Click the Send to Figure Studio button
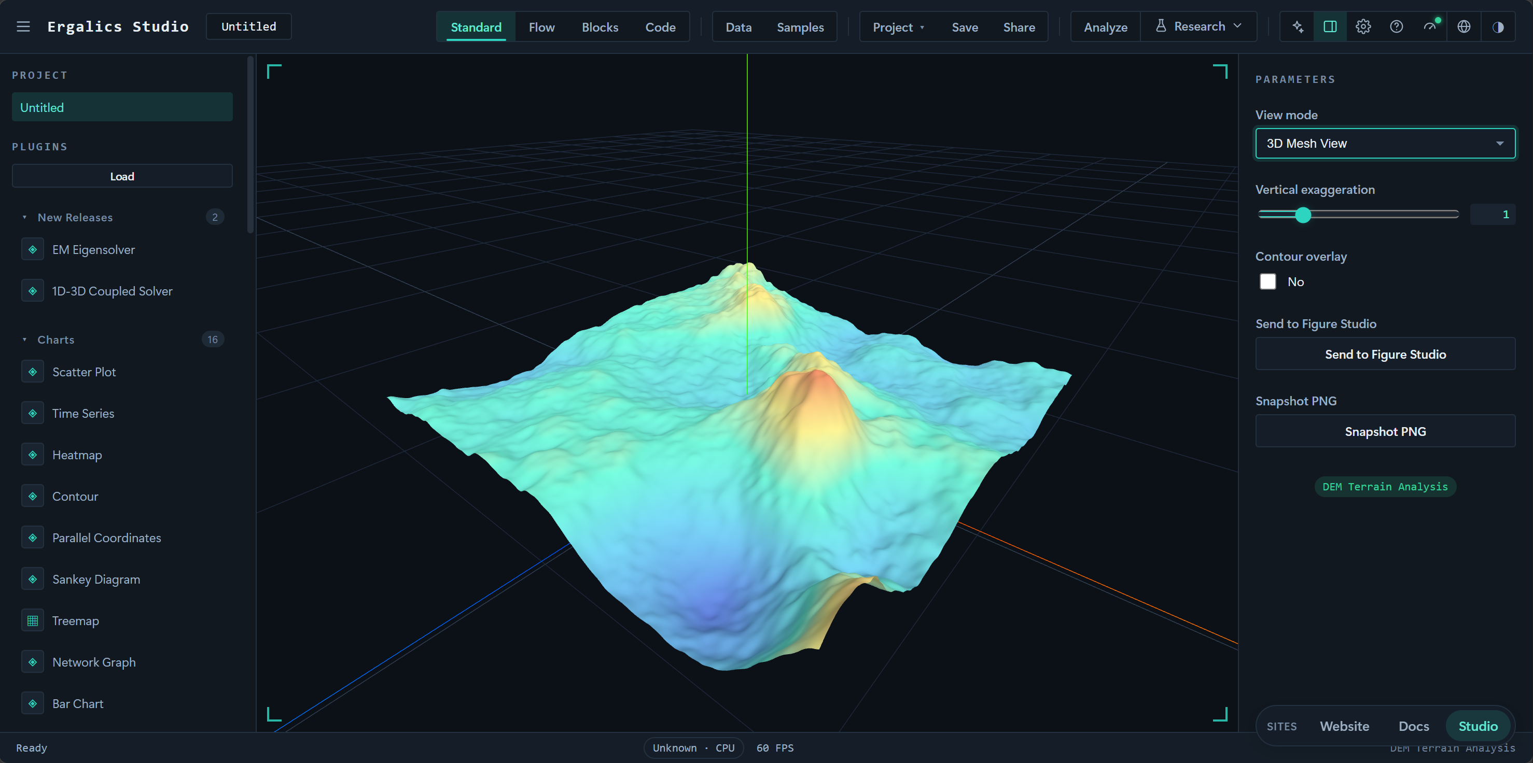 (x=1385, y=354)
